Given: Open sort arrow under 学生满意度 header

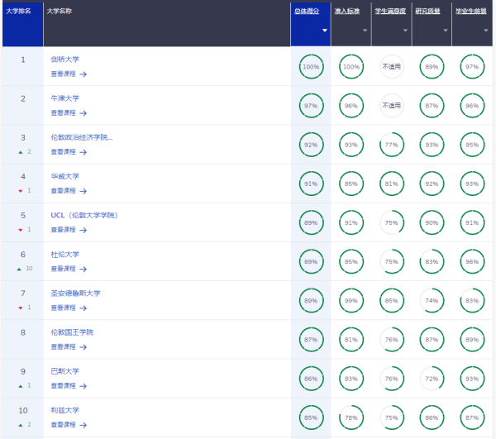Looking at the screenshot, I should [405, 31].
